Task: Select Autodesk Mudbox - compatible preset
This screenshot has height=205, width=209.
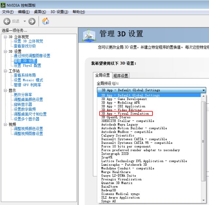Action: pos(149,132)
